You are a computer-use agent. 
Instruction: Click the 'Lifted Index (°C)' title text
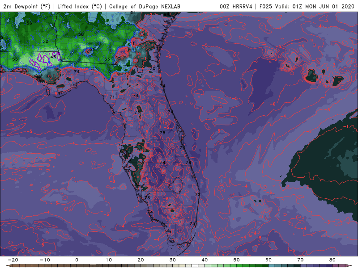pos(80,6)
